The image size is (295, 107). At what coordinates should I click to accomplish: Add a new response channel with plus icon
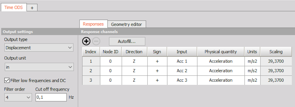86,41
